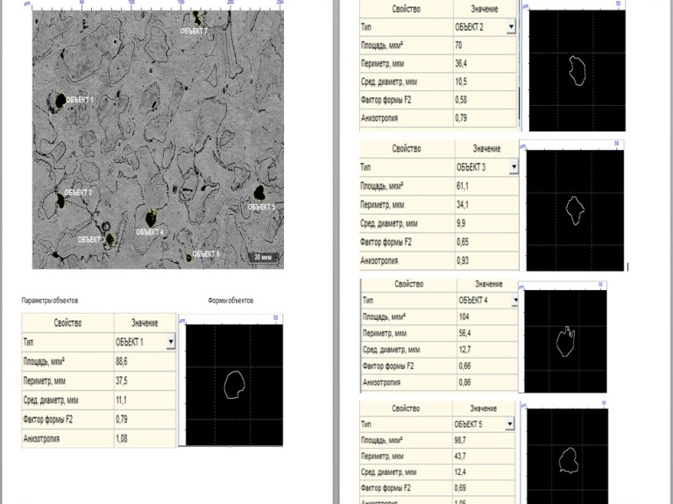The image size is (673, 504).
Task: Click the Периметр, мкм label in ОБЪЕКТ 3 table
Action: 382,204
